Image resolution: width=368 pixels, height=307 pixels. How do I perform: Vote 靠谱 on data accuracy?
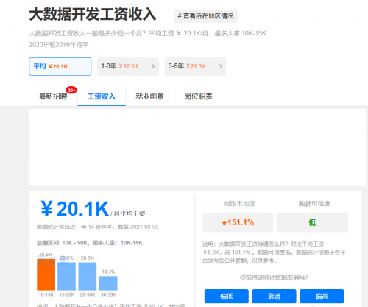[x=274, y=296]
